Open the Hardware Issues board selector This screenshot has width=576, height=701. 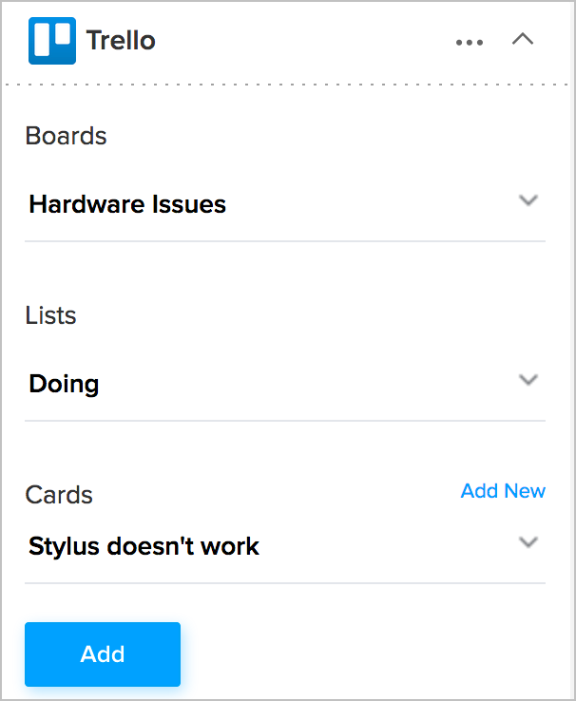pyautogui.click(x=127, y=204)
